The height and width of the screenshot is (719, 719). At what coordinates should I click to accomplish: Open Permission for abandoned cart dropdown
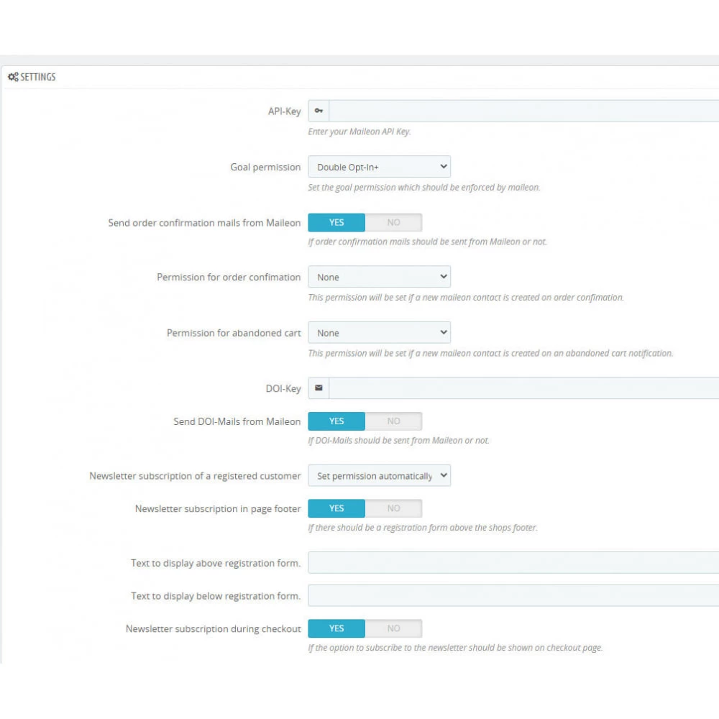(379, 332)
